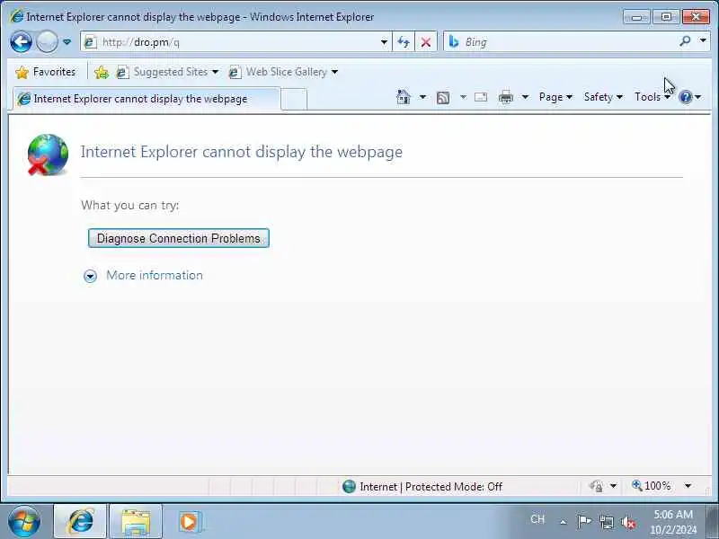Click the CH language indicator
This screenshot has width=719, height=539.
pyautogui.click(x=537, y=519)
